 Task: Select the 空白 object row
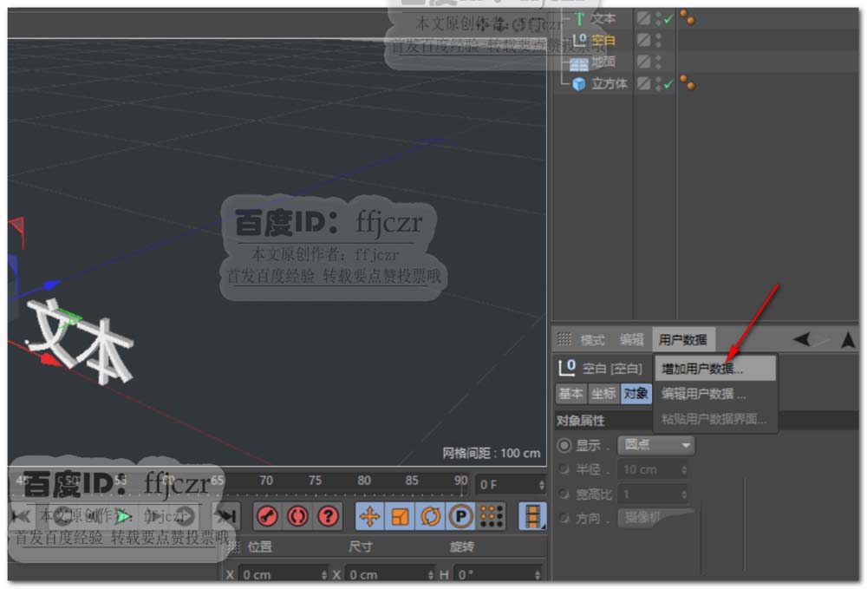tap(603, 41)
